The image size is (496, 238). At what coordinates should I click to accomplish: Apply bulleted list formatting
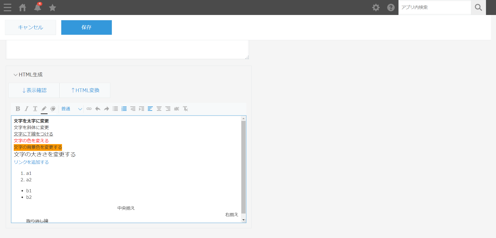point(115,109)
